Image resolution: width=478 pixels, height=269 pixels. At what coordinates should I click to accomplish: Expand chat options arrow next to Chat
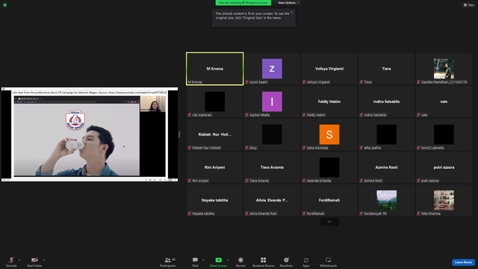(203, 260)
